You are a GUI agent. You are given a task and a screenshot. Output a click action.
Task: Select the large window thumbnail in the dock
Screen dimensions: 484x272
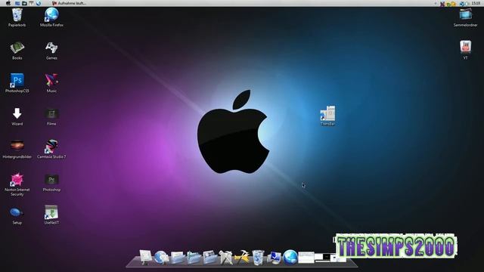[x=306, y=258]
